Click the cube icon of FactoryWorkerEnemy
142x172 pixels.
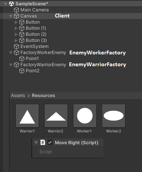click(x=16, y=53)
